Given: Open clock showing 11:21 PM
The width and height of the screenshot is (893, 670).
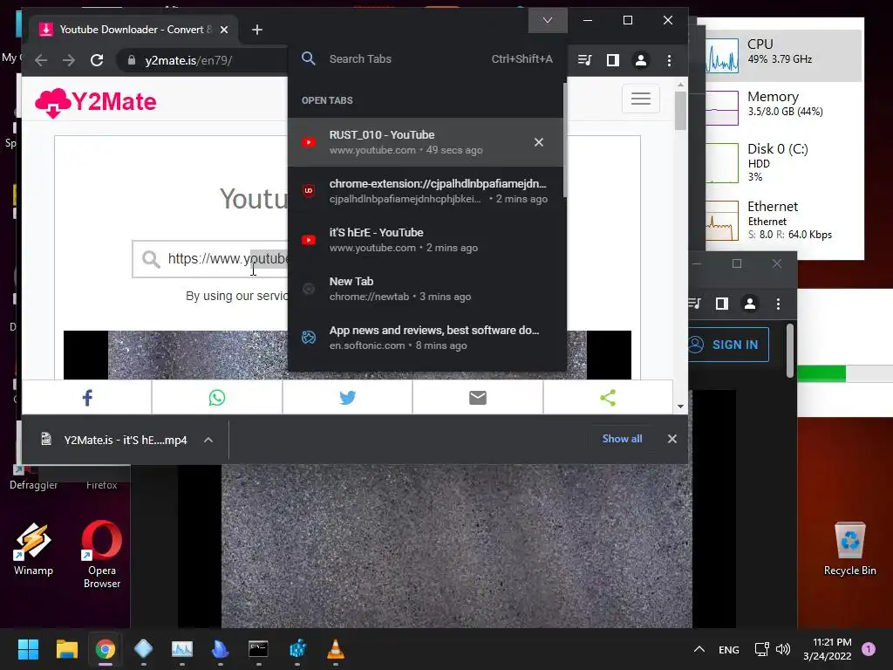Looking at the screenshot, I should pos(828,649).
